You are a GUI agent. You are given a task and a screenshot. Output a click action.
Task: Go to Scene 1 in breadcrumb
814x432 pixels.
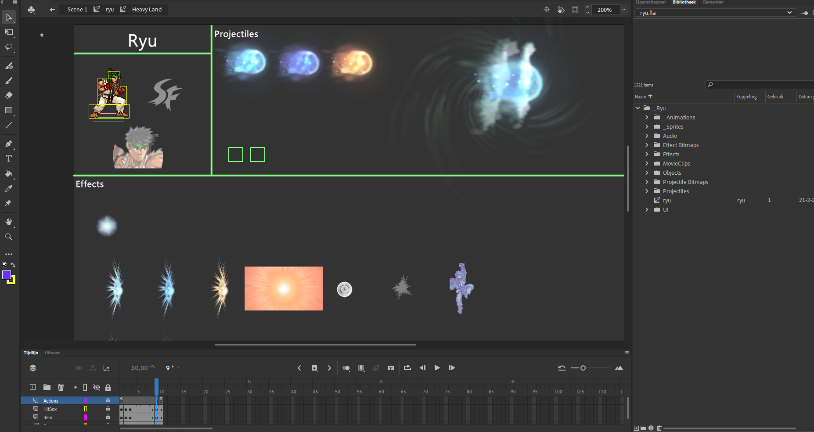[77, 9]
